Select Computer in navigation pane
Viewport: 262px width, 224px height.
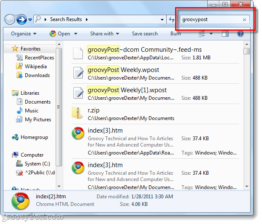coord(32,155)
